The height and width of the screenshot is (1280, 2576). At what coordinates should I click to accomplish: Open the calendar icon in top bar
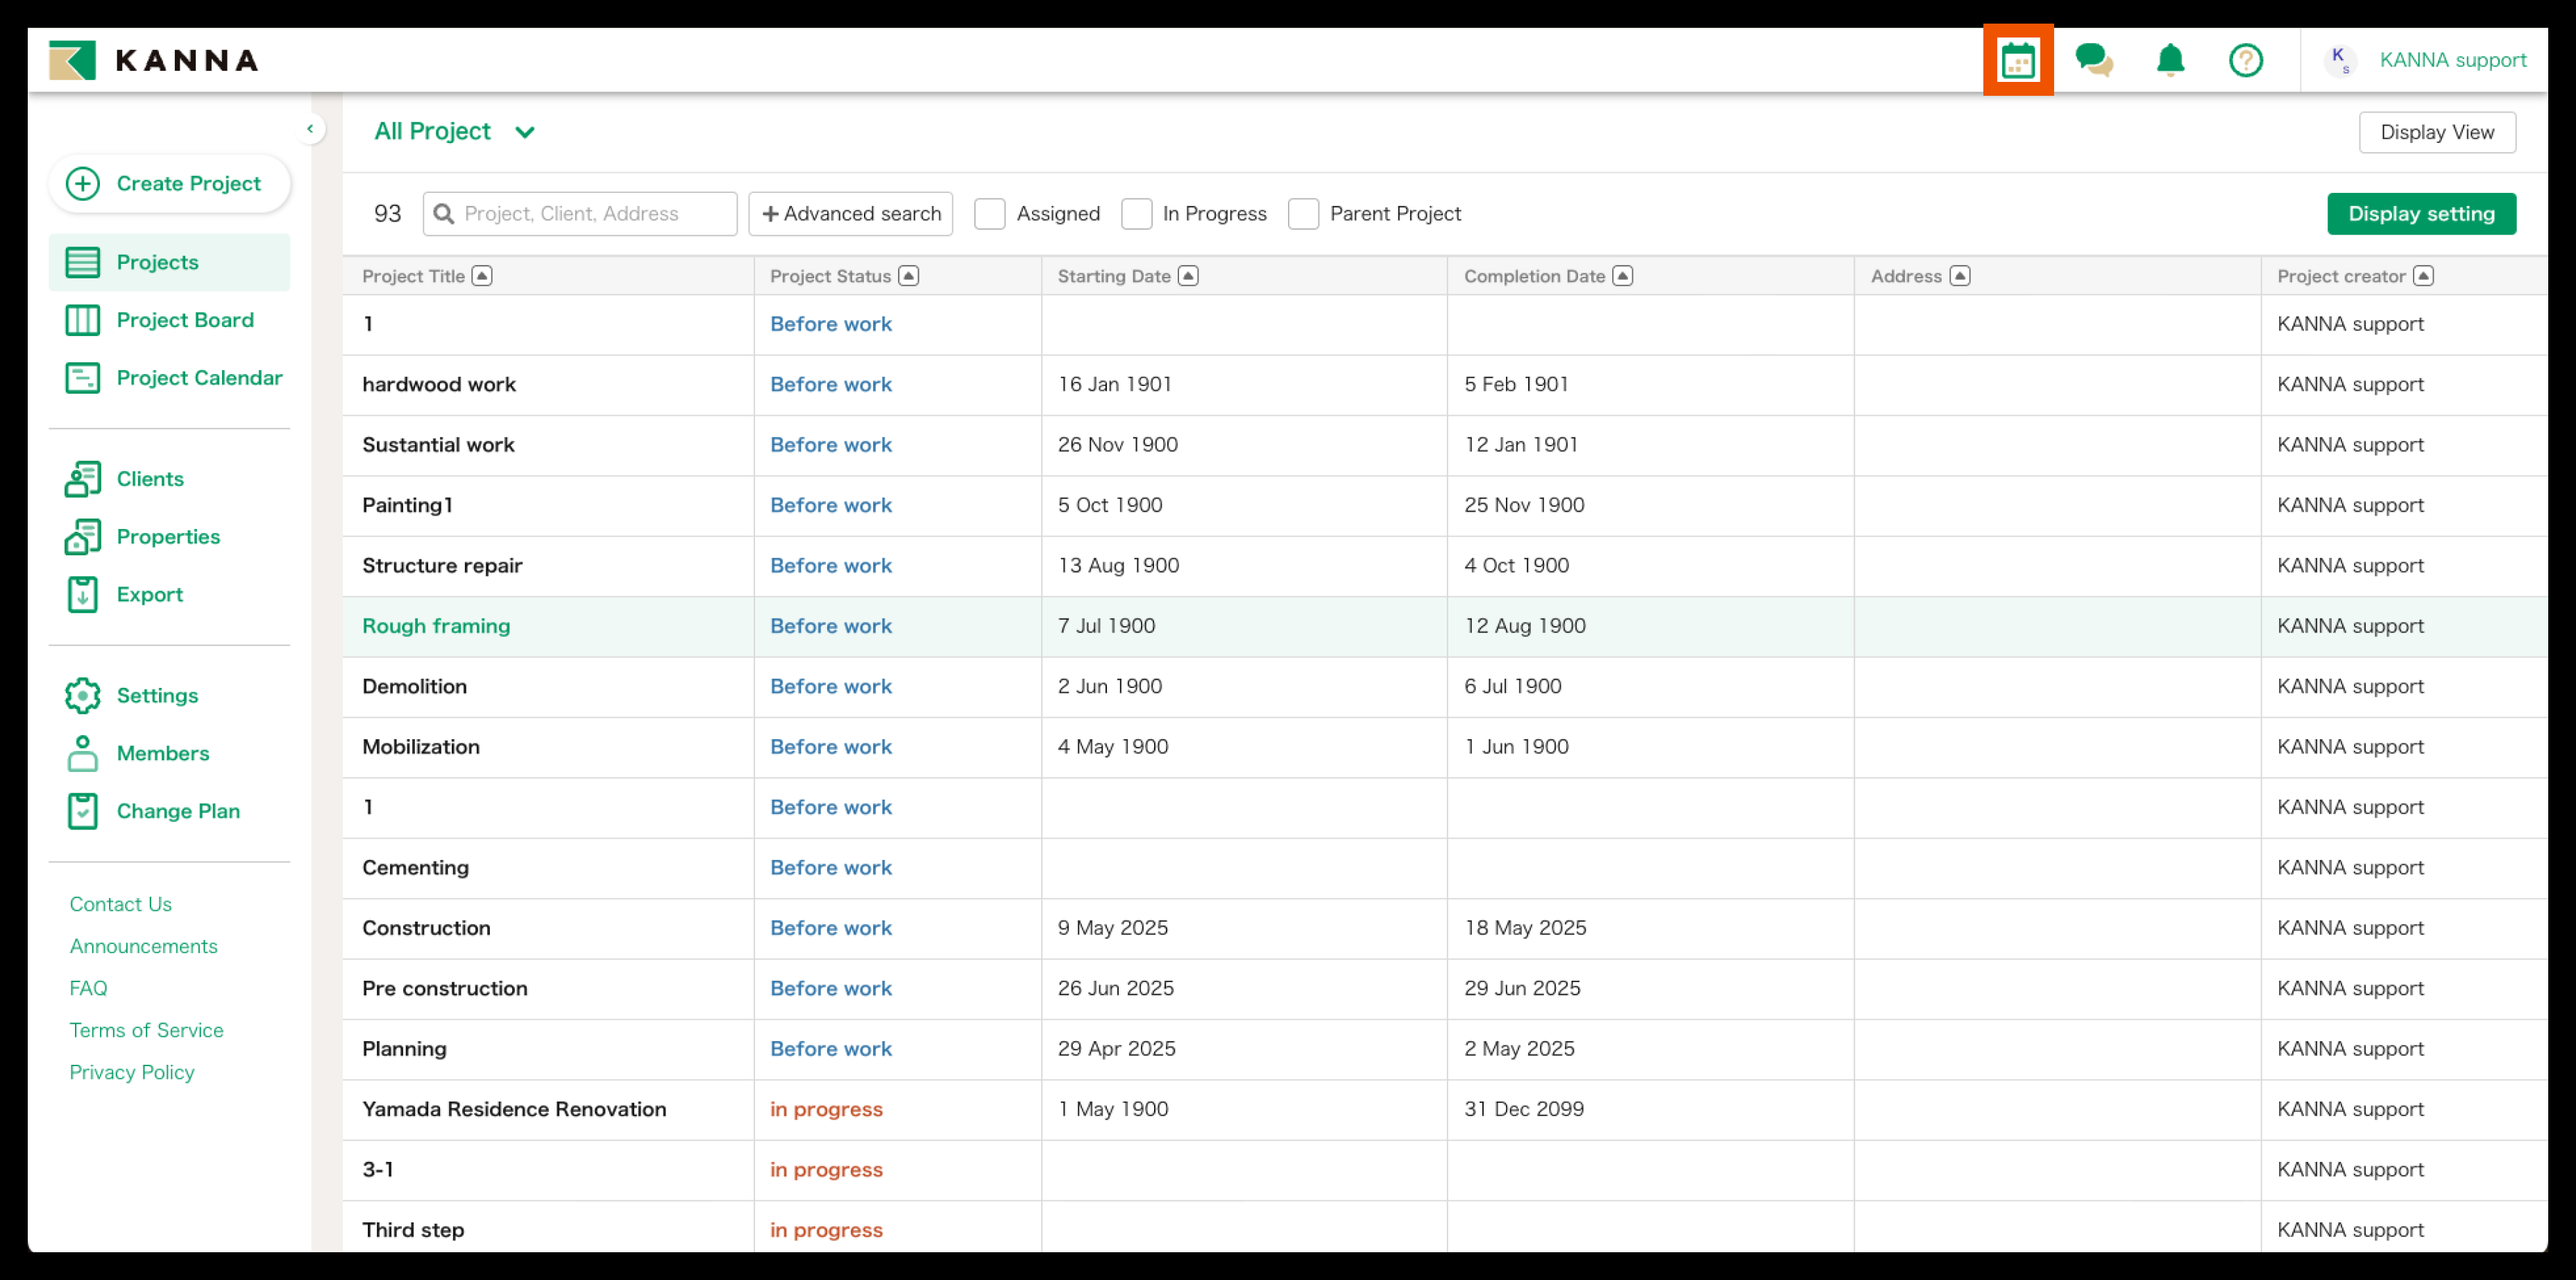(x=2017, y=60)
